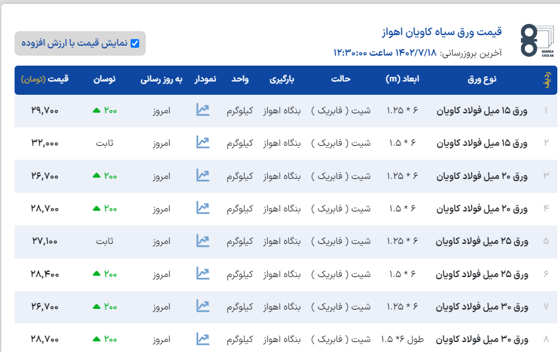Screen dimensions: 560x352
Task: Show chart for row 4 (20 mm, 6 * 1.5)
Action: pyautogui.click(x=203, y=208)
